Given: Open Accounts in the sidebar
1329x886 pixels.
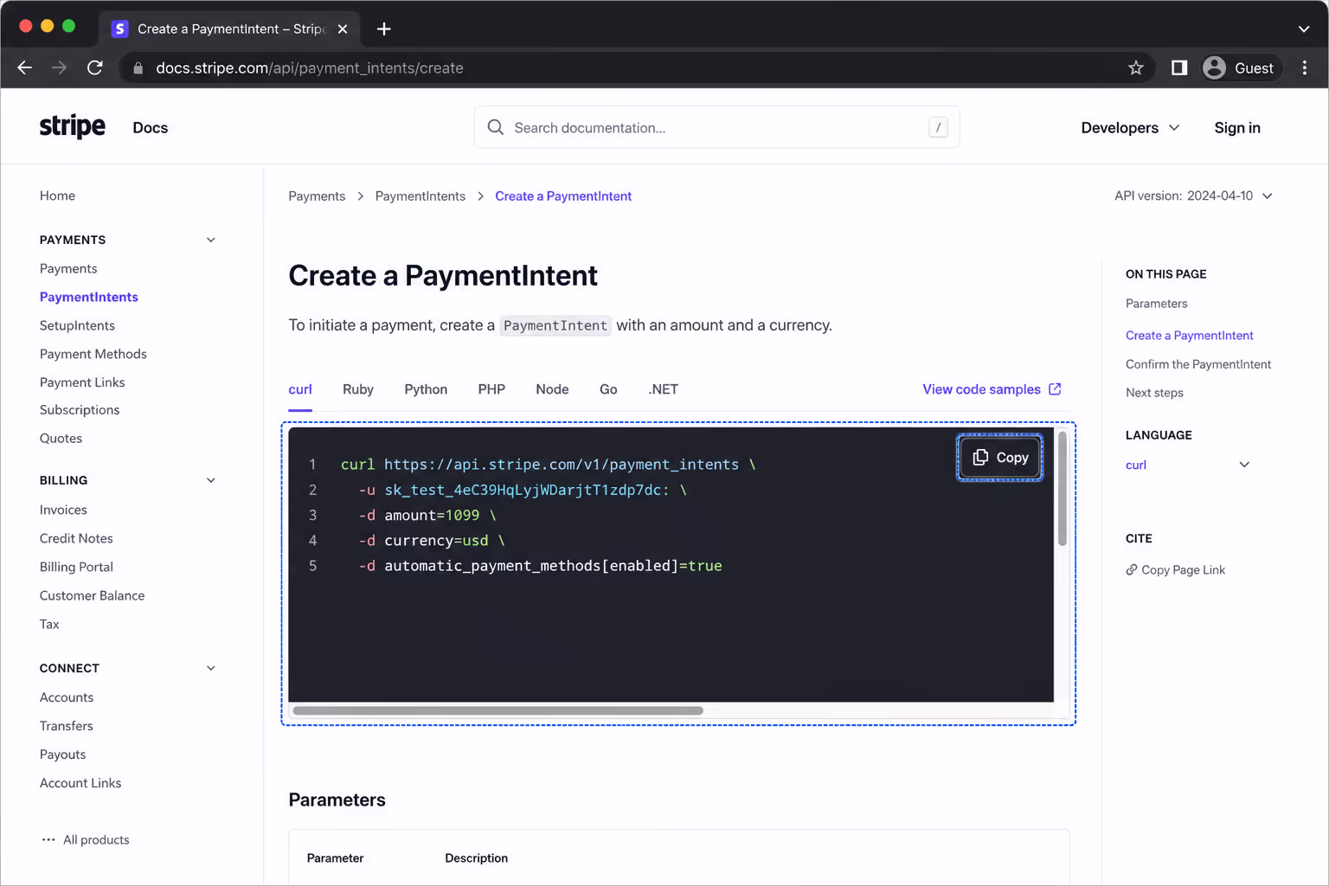Looking at the screenshot, I should [67, 697].
